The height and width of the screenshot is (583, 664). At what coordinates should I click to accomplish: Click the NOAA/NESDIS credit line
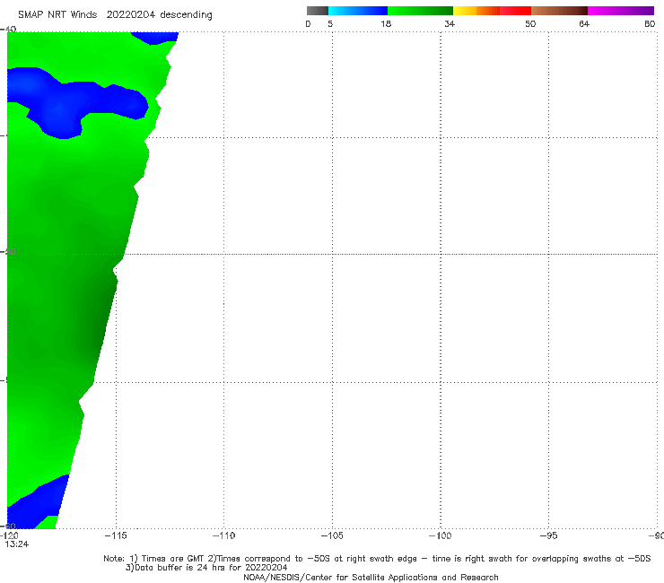pyautogui.click(x=371, y=578)
